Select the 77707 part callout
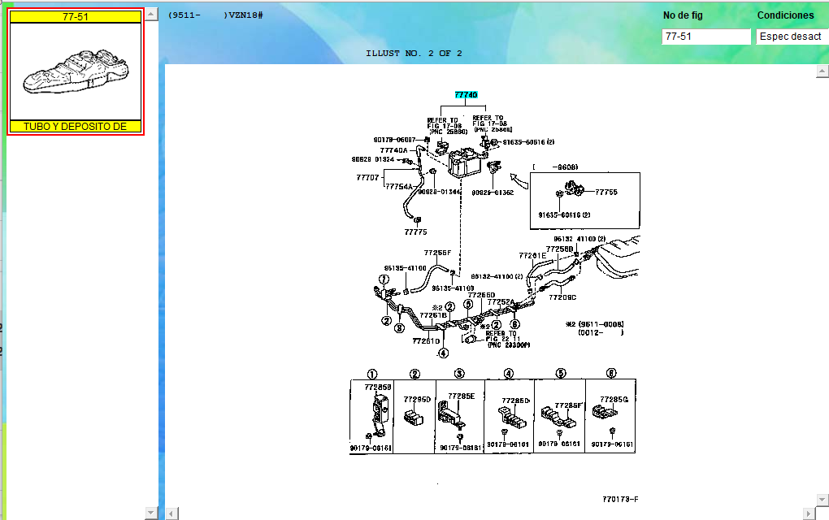Screen dimensions: 829x520 [367, 177]
